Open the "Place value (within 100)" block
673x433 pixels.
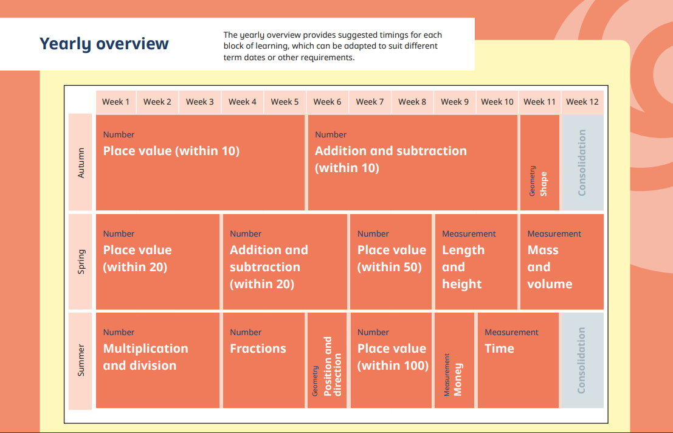(x=391, y=360)
